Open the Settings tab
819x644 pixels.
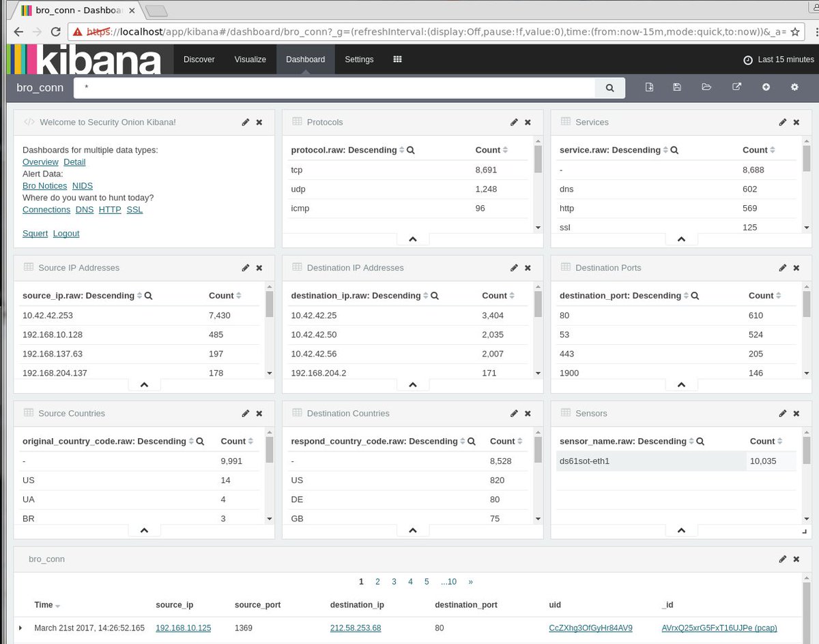point(359,59)
